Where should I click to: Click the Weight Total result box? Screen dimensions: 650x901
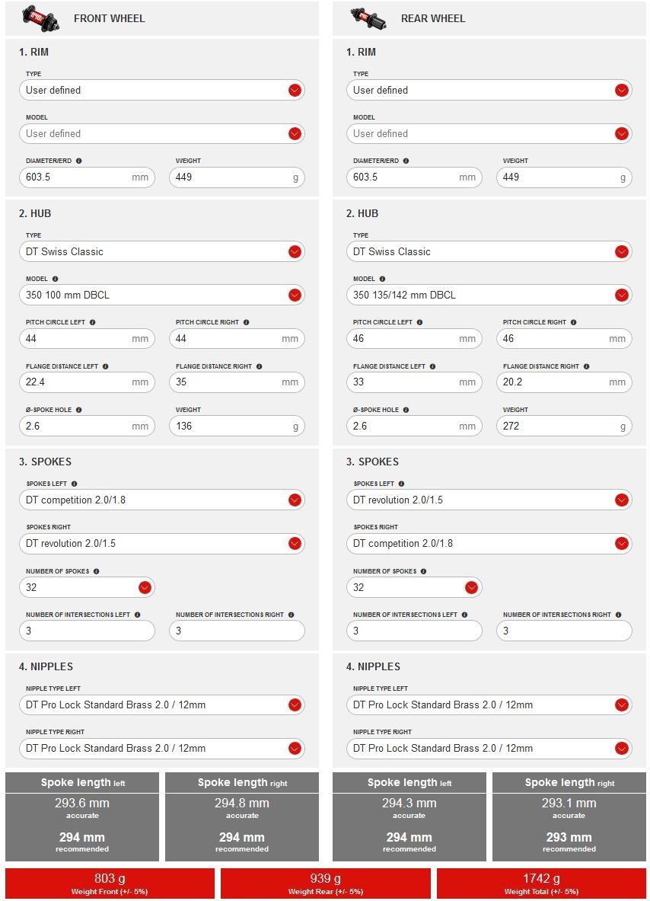point(541,883)
